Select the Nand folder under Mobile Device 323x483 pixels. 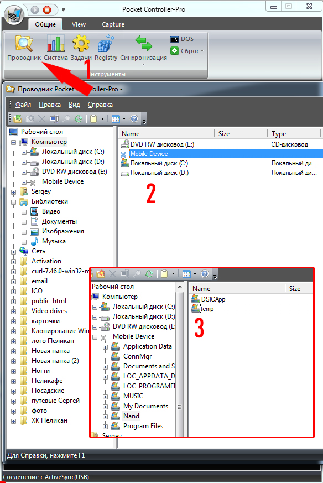click(x=131, y=416)
